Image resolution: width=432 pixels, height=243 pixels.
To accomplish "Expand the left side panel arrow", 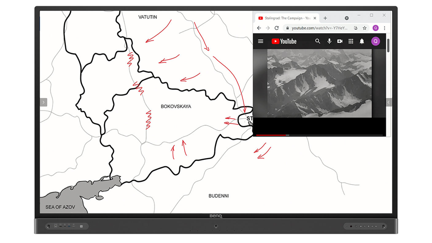I will [44, 102].
